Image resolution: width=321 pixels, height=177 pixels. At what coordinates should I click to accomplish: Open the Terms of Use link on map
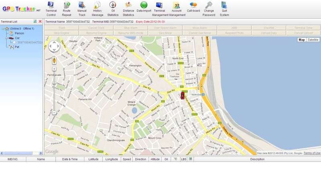[x=312, y=153]
